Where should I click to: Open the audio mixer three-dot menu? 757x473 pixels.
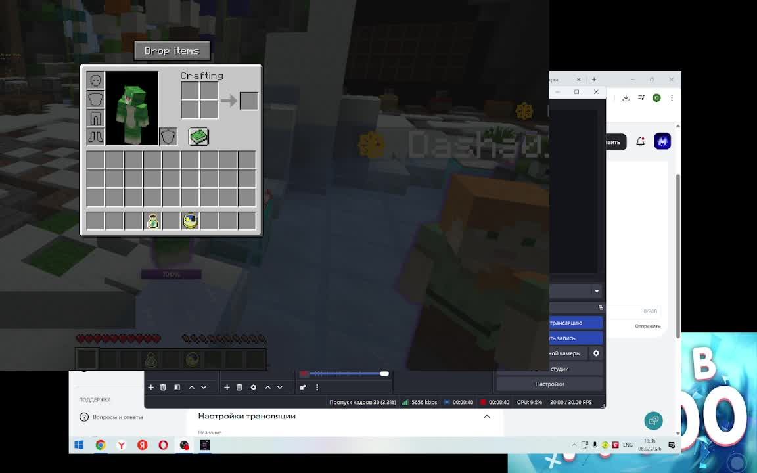tap(317, 387)
